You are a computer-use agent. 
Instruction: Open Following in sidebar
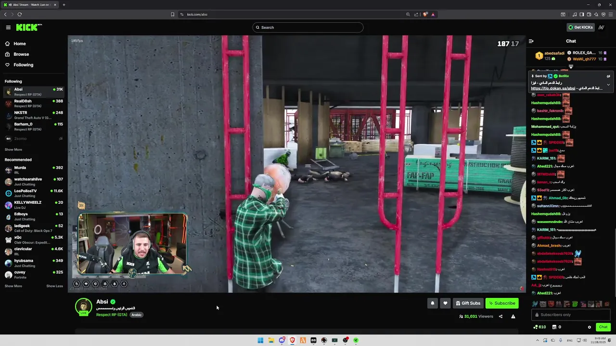pos(24,65)
